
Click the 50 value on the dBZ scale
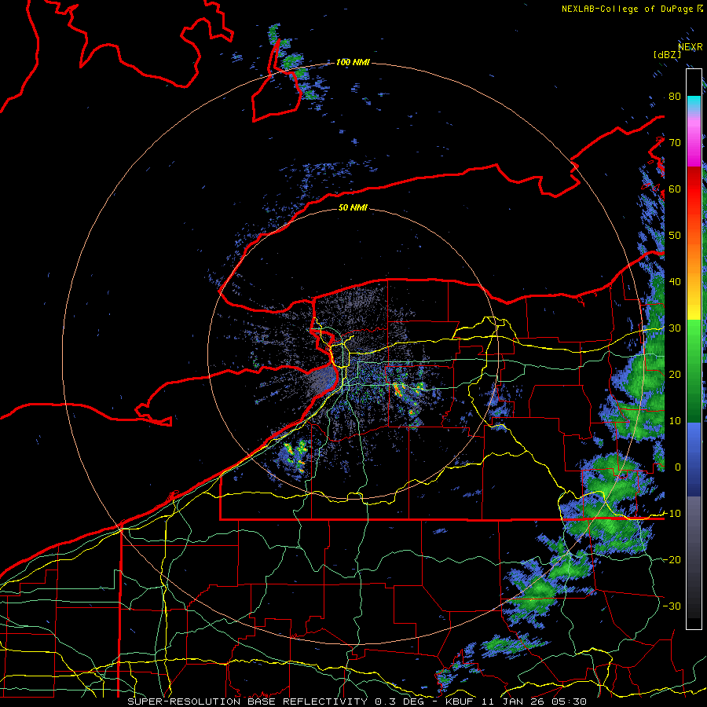(x=675, y=236)
